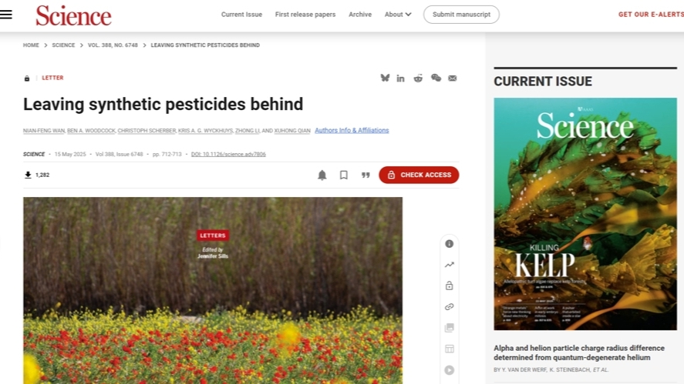
Task: Open First release papers menu item
Action: pyautogui.click(x=305, y=15)
